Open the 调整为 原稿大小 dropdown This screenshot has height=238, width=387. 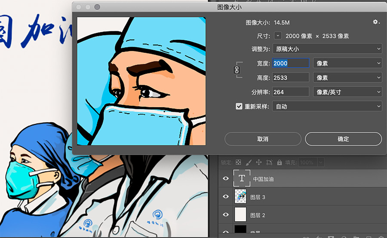[x=327, y=49]
